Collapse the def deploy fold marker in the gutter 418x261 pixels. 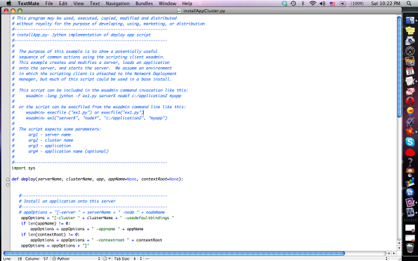8,179
